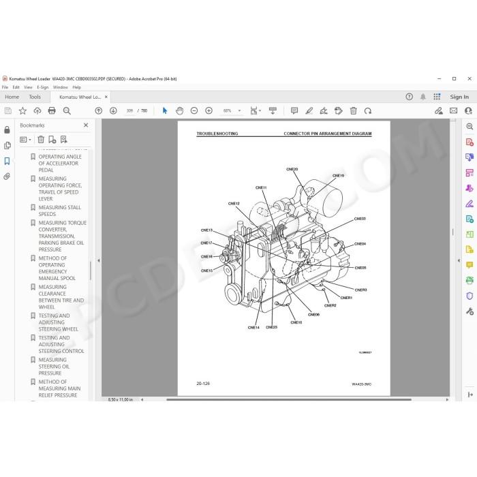The height and width of the screenshot is (477, 477).
Task: Switch to the Tools tab
Action: (x=35, y=97)
